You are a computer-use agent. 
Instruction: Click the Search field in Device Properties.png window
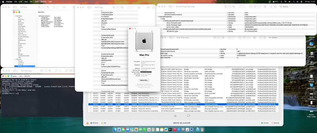297,7
